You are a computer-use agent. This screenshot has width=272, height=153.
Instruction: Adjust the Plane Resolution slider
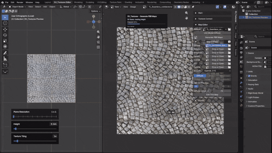pos(35,116)
